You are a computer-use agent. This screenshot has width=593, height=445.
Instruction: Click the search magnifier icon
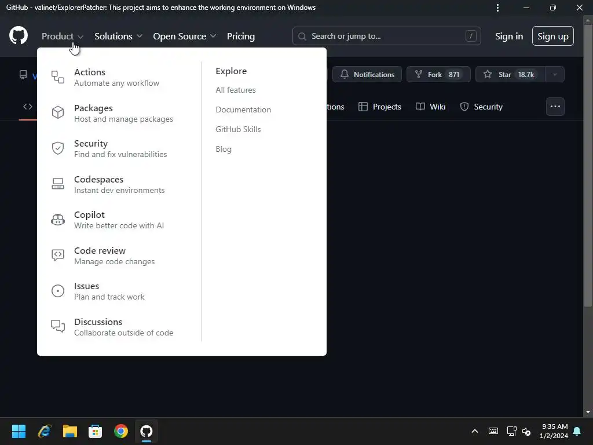coord(302,37)
